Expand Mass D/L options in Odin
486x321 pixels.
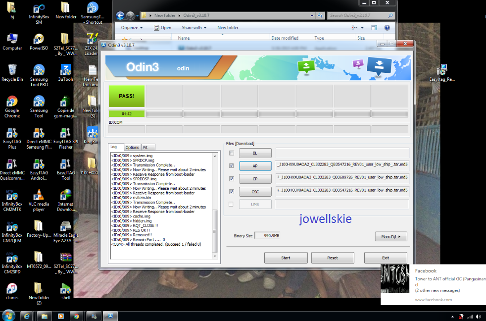pyautogui.click(x=391, y=237)
